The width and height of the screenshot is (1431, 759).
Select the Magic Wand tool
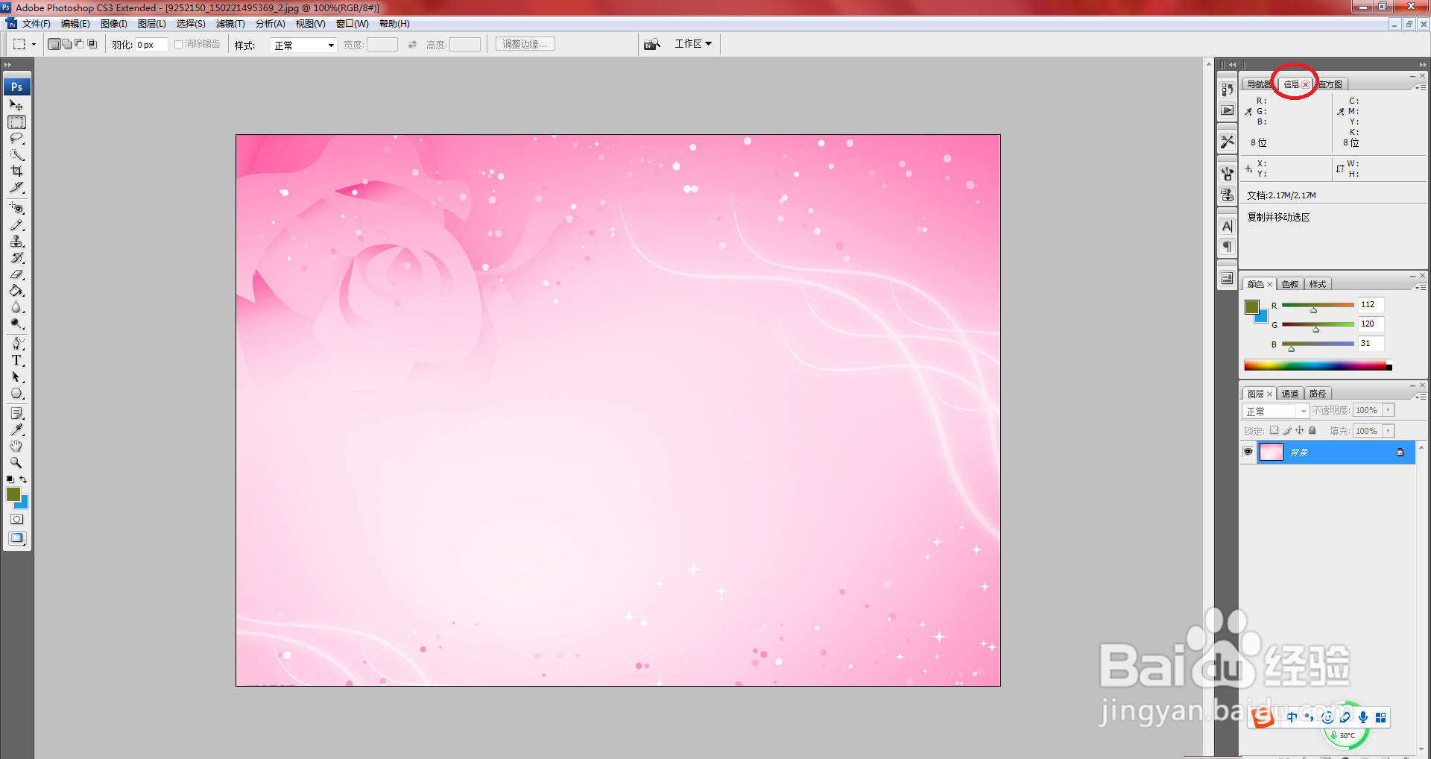click(16, 154)
